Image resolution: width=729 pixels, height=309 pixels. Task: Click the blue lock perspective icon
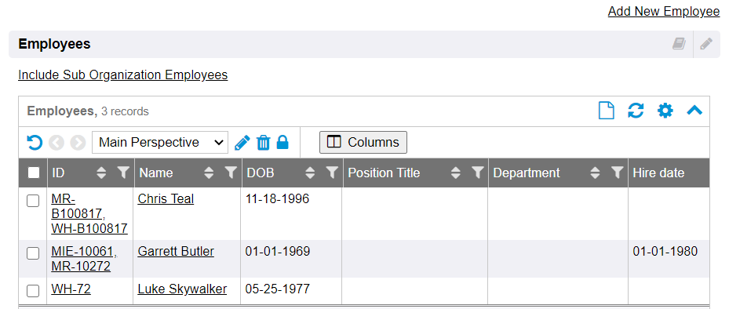pos(282,142)
